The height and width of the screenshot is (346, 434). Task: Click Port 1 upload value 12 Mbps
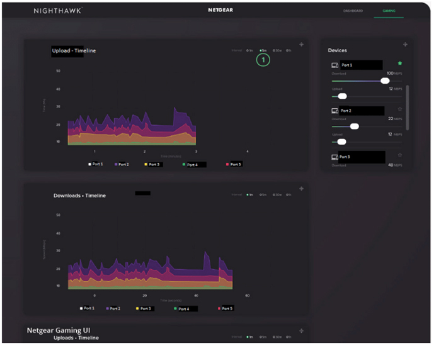[x=396, y=89]
